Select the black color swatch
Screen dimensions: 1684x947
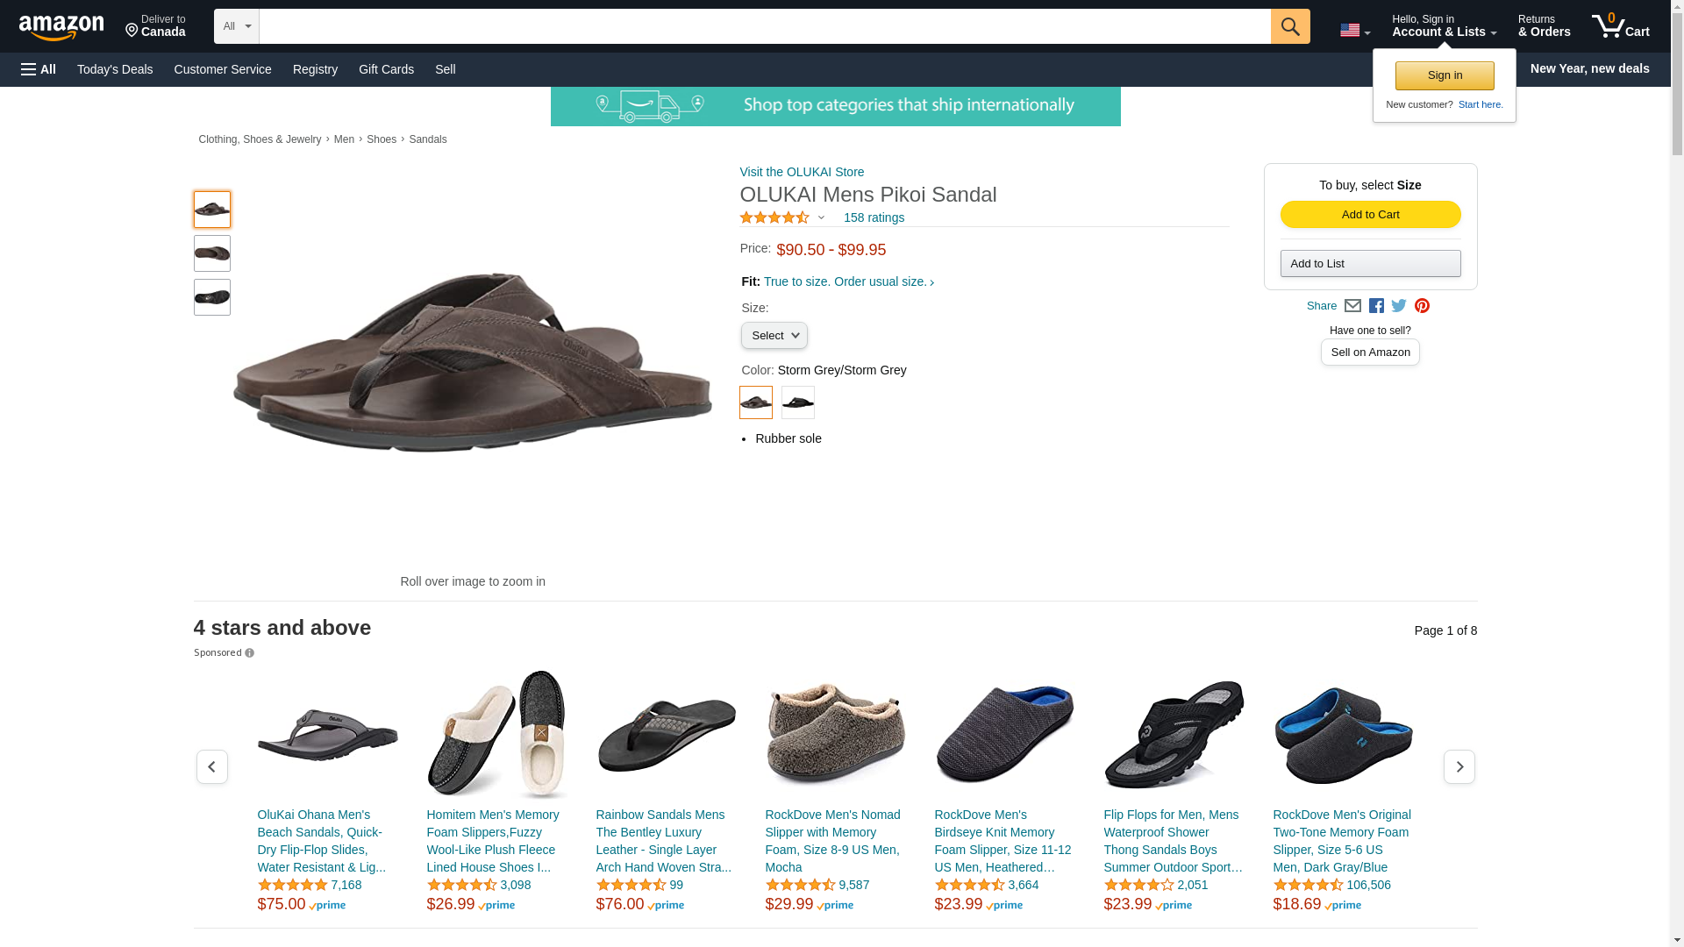click(797, 402)
